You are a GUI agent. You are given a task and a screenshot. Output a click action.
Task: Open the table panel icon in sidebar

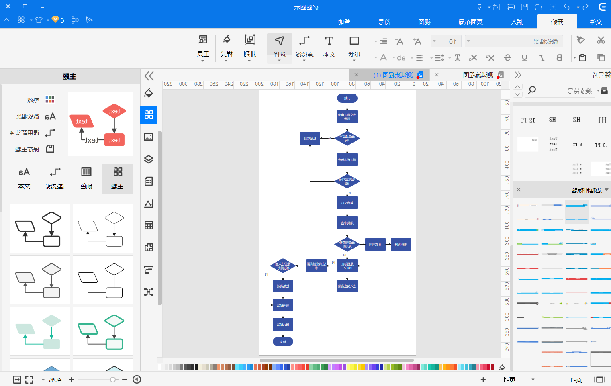(149, 225)
